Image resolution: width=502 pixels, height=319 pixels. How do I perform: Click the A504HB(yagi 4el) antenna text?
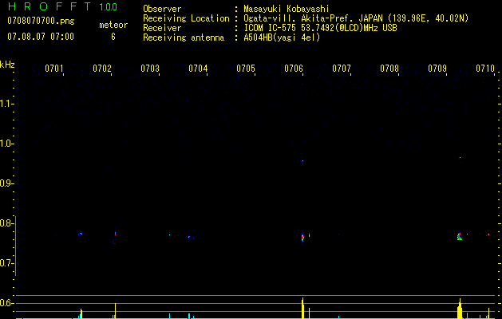[282, 37]
